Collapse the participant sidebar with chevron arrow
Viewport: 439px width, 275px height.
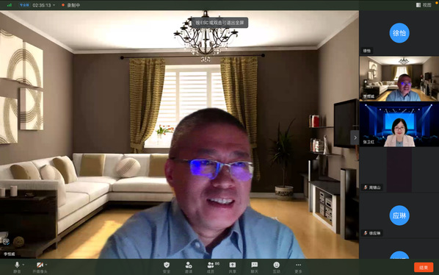click(x=355, y=137)
